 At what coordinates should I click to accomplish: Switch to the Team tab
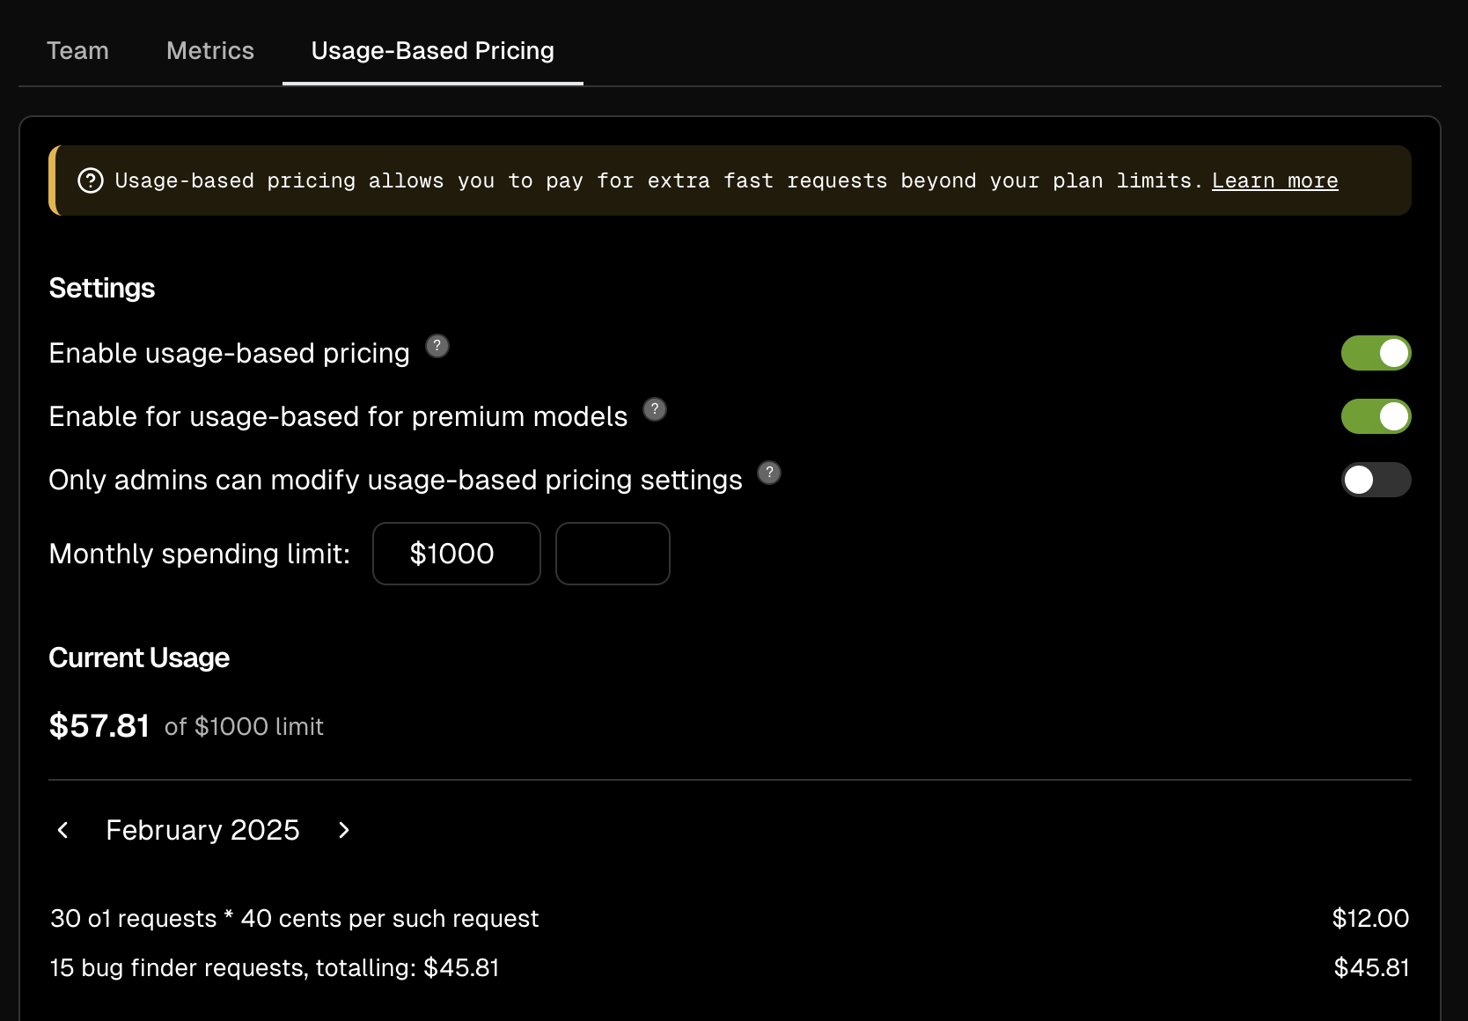tap(77, 51)
